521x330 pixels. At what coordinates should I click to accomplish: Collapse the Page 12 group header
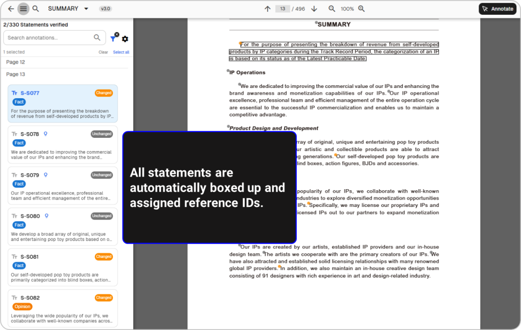point(15,62)
